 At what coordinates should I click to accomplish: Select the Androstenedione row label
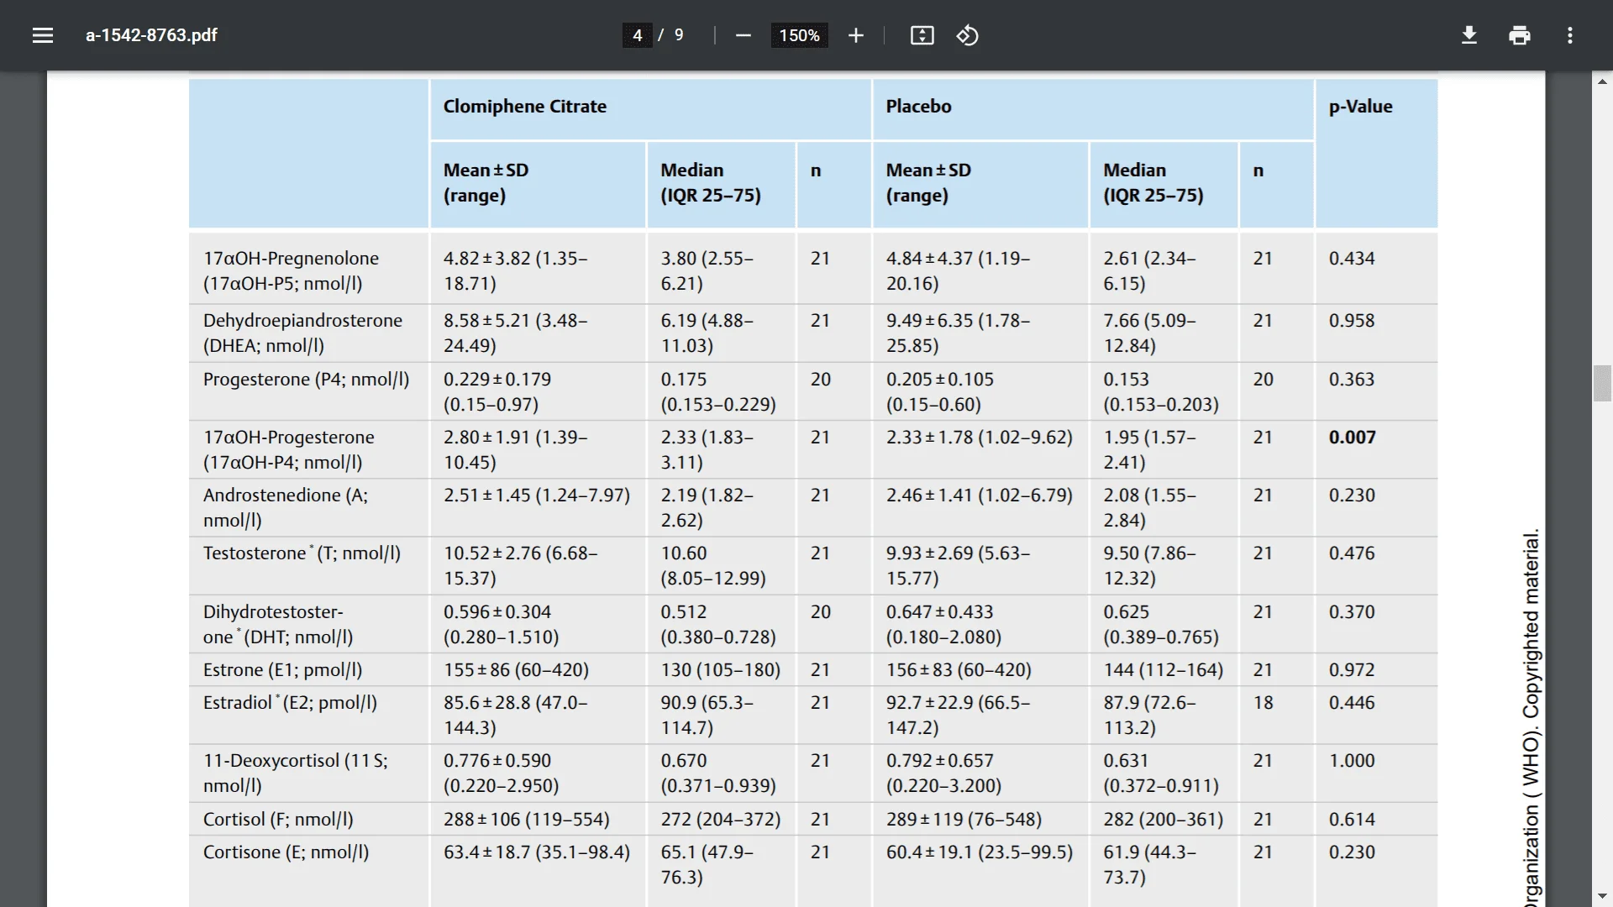(x=286, y=507)
